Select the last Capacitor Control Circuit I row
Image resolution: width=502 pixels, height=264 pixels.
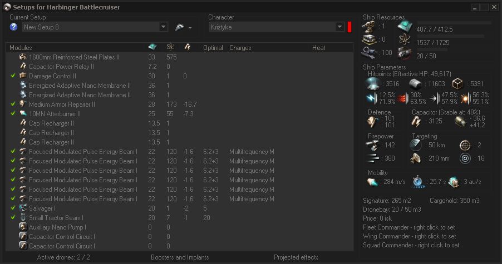point(179,246)
